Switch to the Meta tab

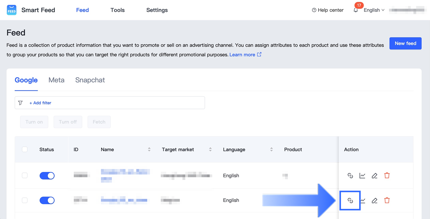pyautogui.click(x=56, y=80)
